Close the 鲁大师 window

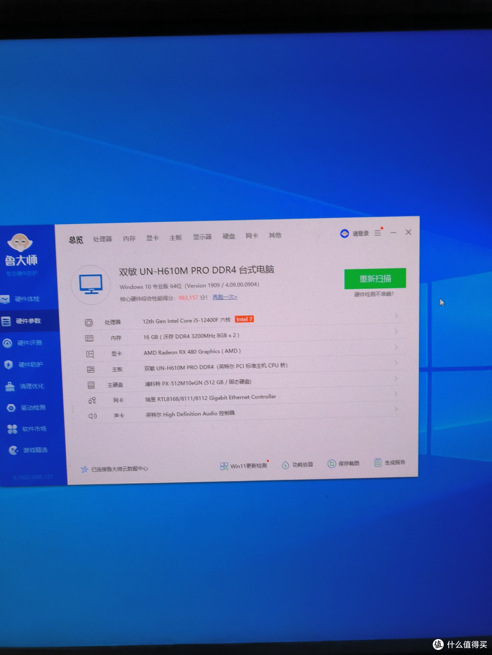(409, 232)
